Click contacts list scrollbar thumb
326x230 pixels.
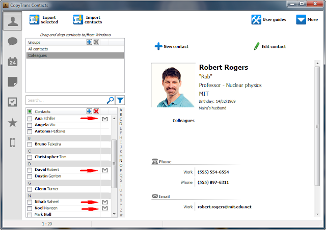click(x=114, y=164)
